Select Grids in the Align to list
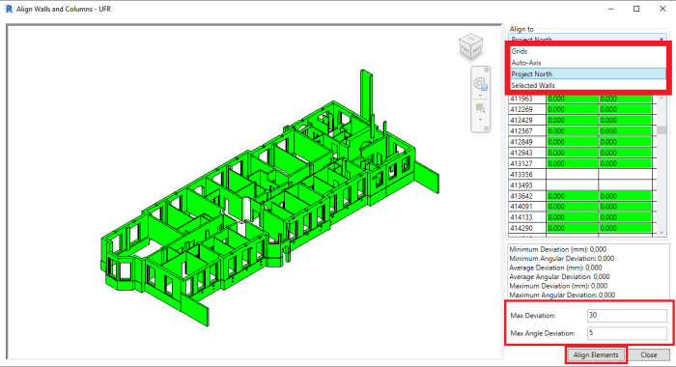Image resolution: width=676 pixels, height=367 pixels. click(x=588, y=51)
